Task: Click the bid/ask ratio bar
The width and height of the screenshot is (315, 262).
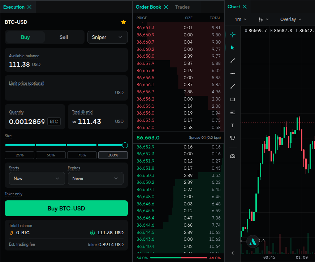Action: (x=178, y=258)
